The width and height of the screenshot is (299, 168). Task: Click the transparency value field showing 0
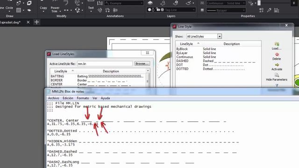(294, 3)
